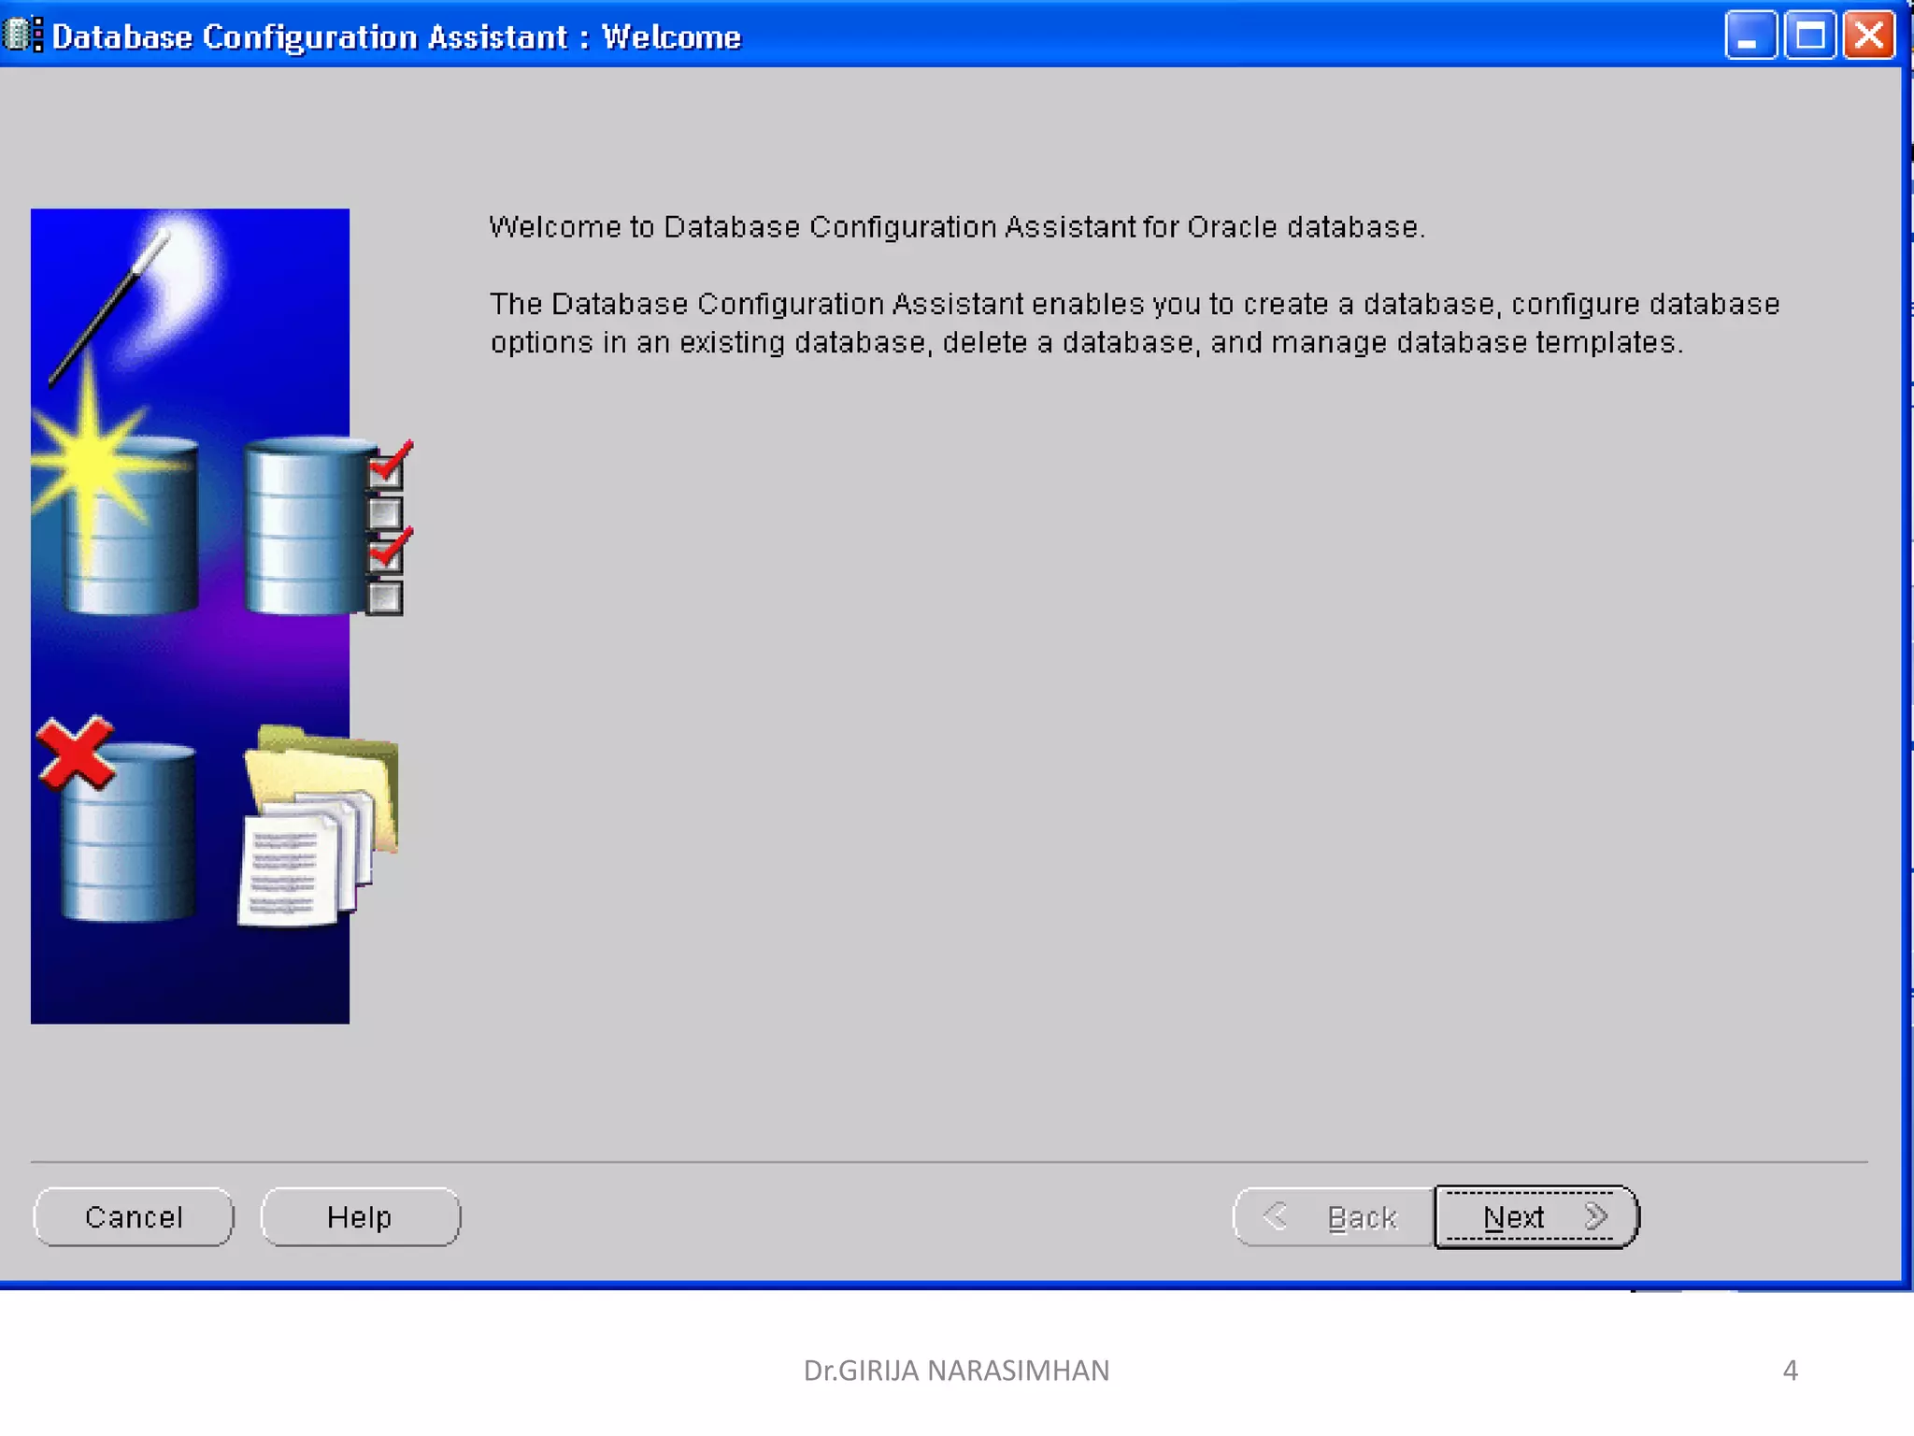
Task: Click the bottom empty checkbox in the checklist
Action: 385,598
